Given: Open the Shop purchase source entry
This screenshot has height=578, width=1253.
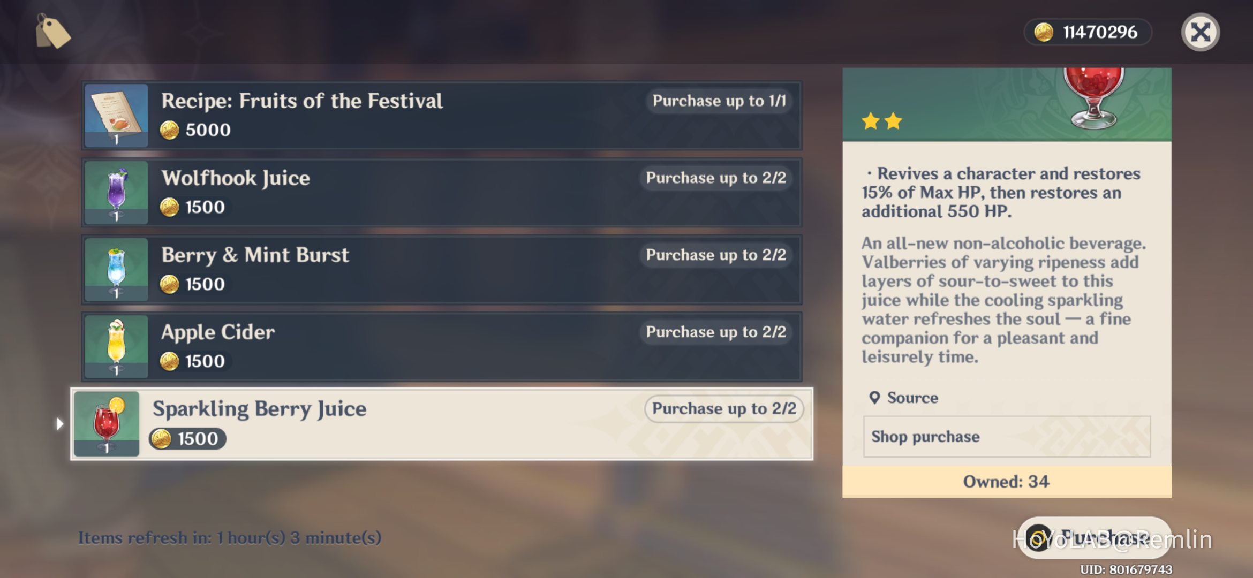Looking at the screenshot, I should (x=1007, y=437).
